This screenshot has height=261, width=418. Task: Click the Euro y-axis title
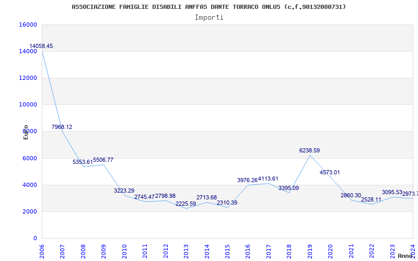(26, 132)
